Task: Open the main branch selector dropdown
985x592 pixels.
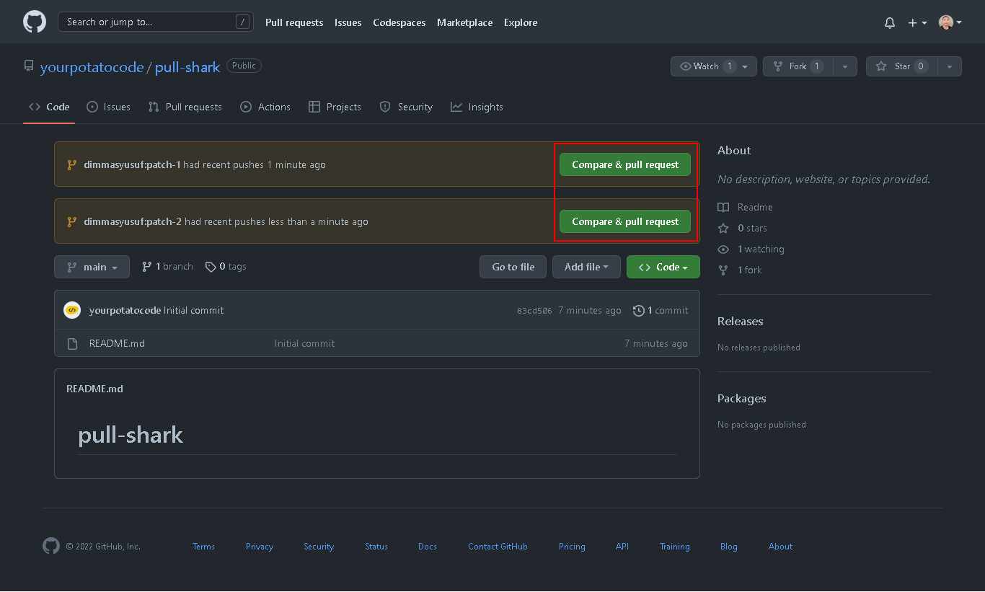Action: 92,267
